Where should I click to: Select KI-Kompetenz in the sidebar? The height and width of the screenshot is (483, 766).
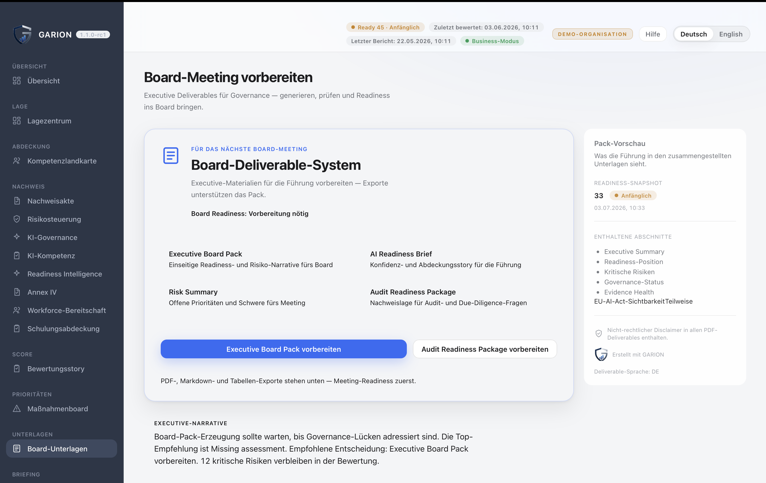coord(61,256)
